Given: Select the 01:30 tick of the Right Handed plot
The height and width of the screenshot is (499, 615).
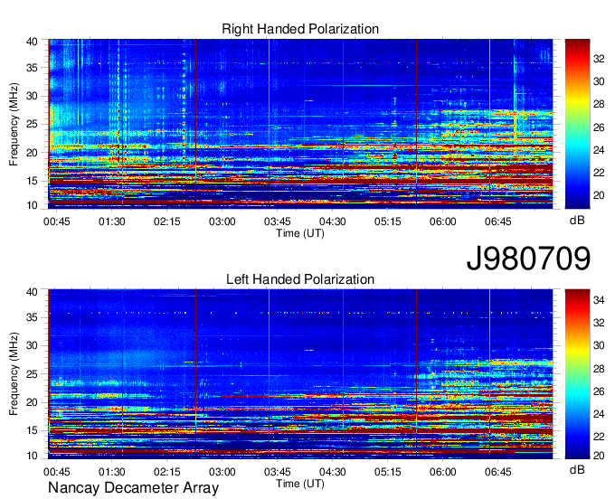Looking at the screenshot, I should pyautogui.click(x=112, y=221).
